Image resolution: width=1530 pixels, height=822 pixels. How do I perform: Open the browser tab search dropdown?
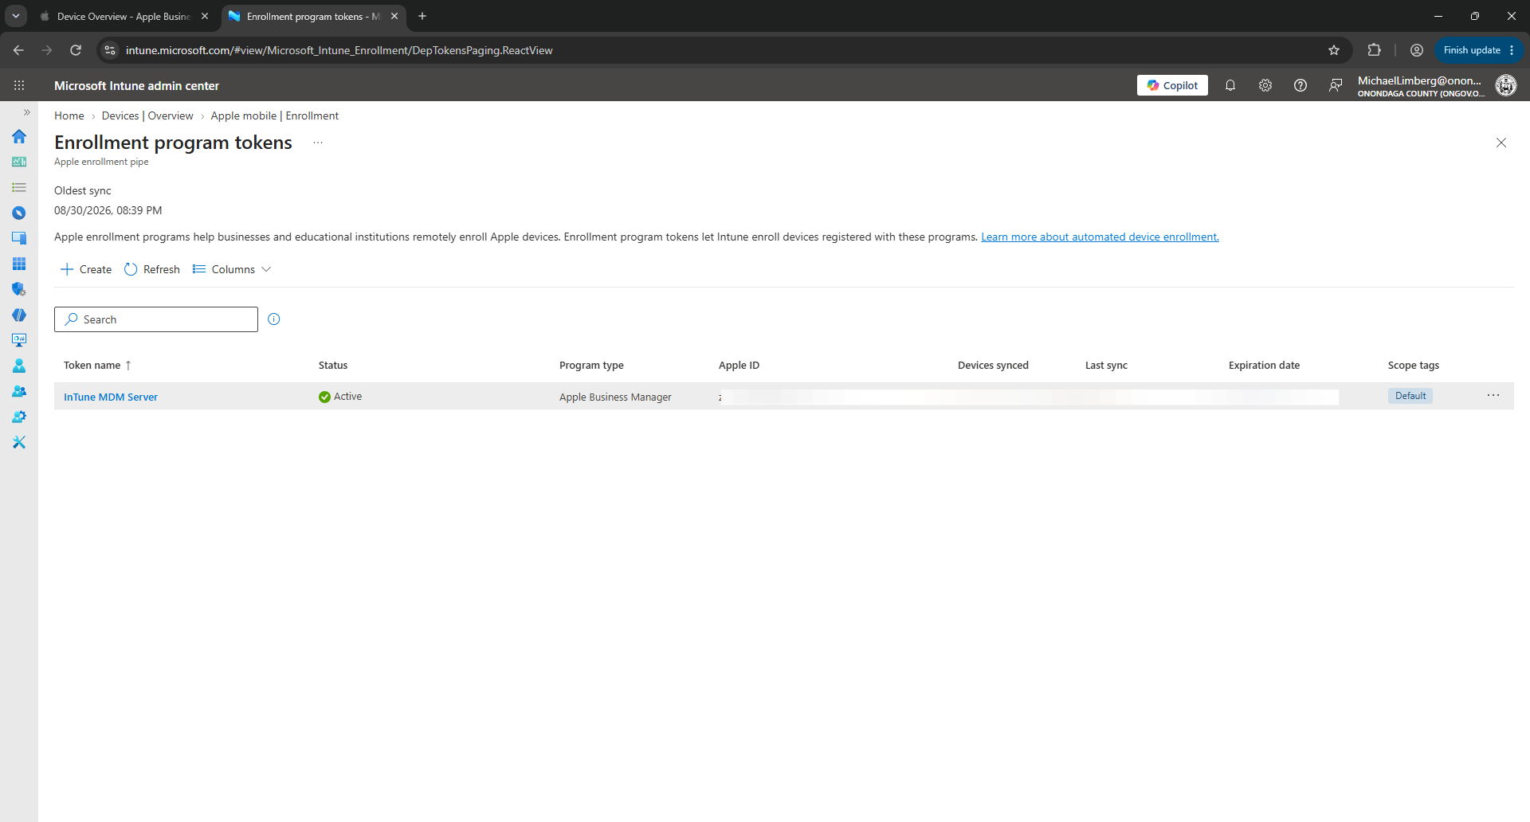16,16
